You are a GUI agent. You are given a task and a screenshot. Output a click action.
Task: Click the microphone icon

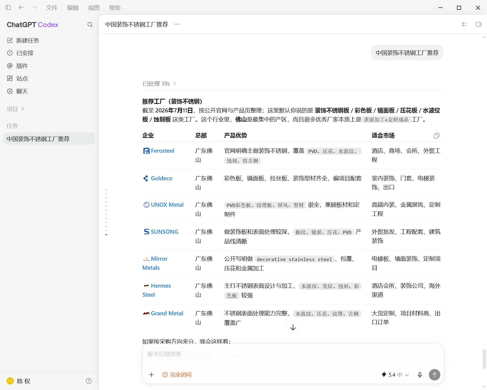(420, 375)
